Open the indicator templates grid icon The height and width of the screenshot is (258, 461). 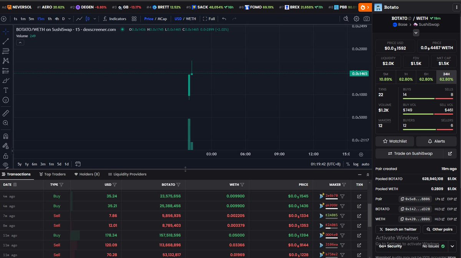(x=134, y=18)
